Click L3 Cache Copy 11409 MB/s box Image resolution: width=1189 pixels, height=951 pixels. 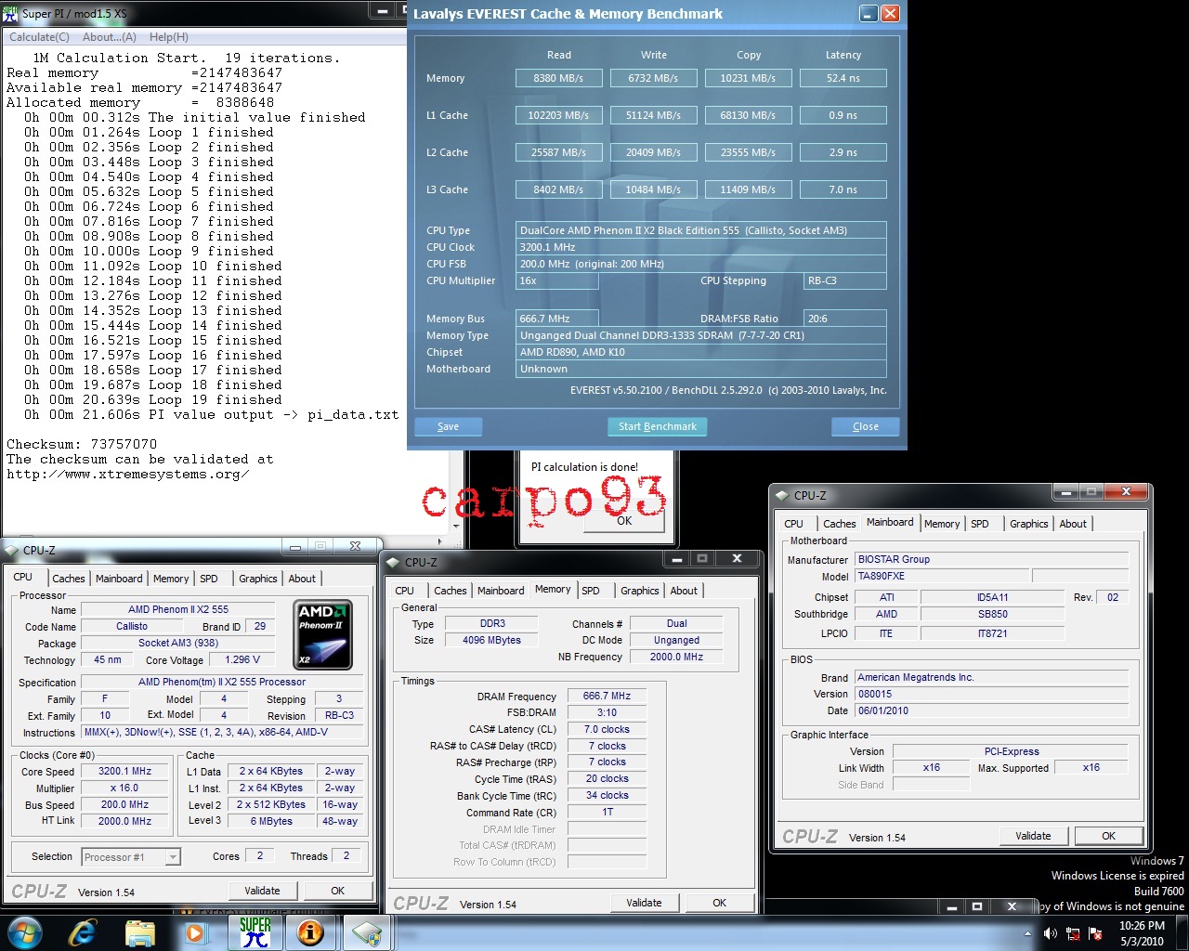coord(748,189)
